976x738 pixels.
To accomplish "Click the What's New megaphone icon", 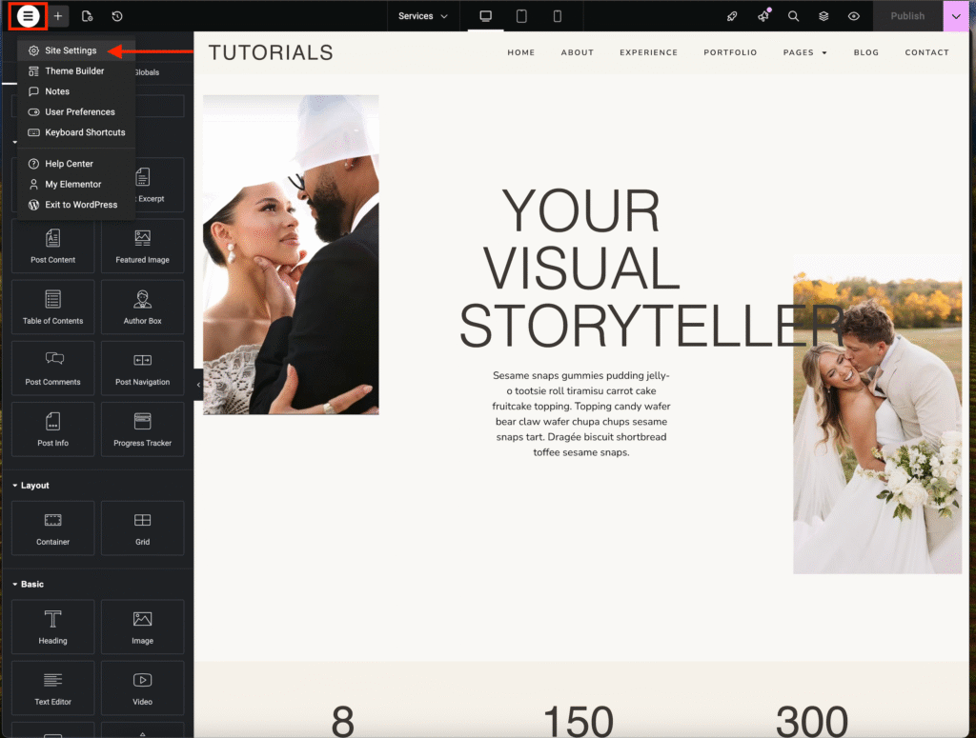I will click(x=763, y=16).
